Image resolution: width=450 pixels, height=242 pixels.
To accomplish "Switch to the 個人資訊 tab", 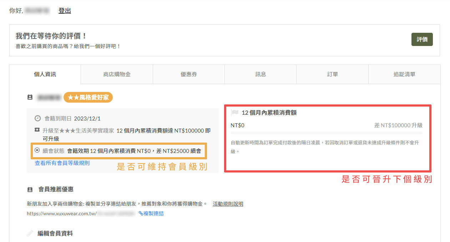I will [45, 74].
